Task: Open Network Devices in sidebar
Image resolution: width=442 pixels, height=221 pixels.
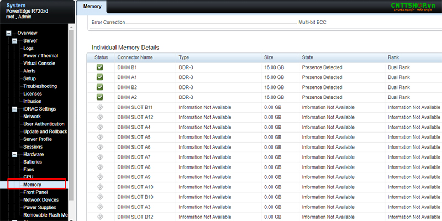Action: tap(41, 199)
